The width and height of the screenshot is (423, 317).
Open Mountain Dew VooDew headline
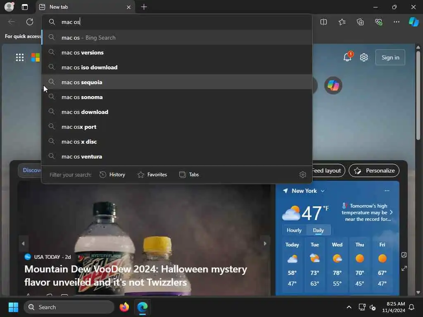point(135,275)
